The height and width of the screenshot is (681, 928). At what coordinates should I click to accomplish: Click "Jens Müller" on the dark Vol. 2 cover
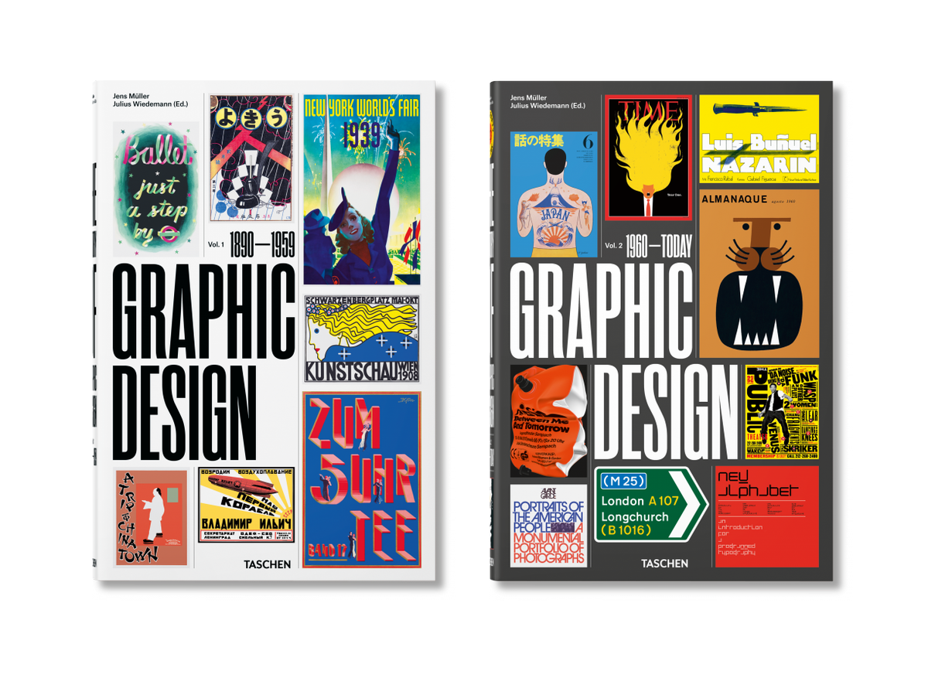tap(527, 97)
